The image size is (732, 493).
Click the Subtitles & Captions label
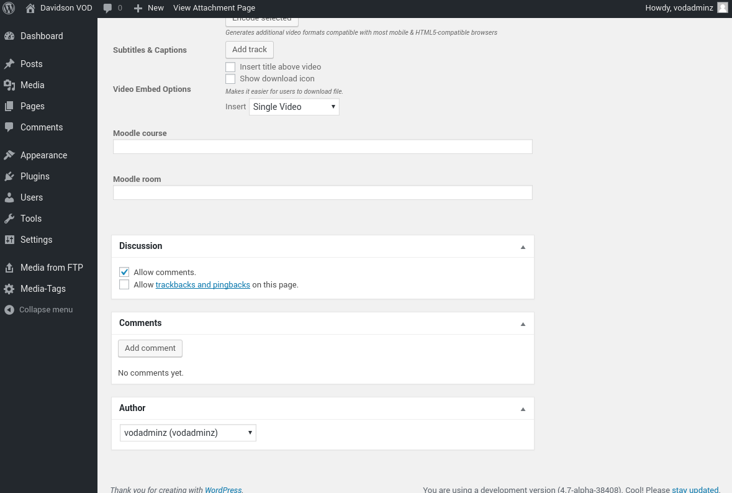[x=150, y=50]
